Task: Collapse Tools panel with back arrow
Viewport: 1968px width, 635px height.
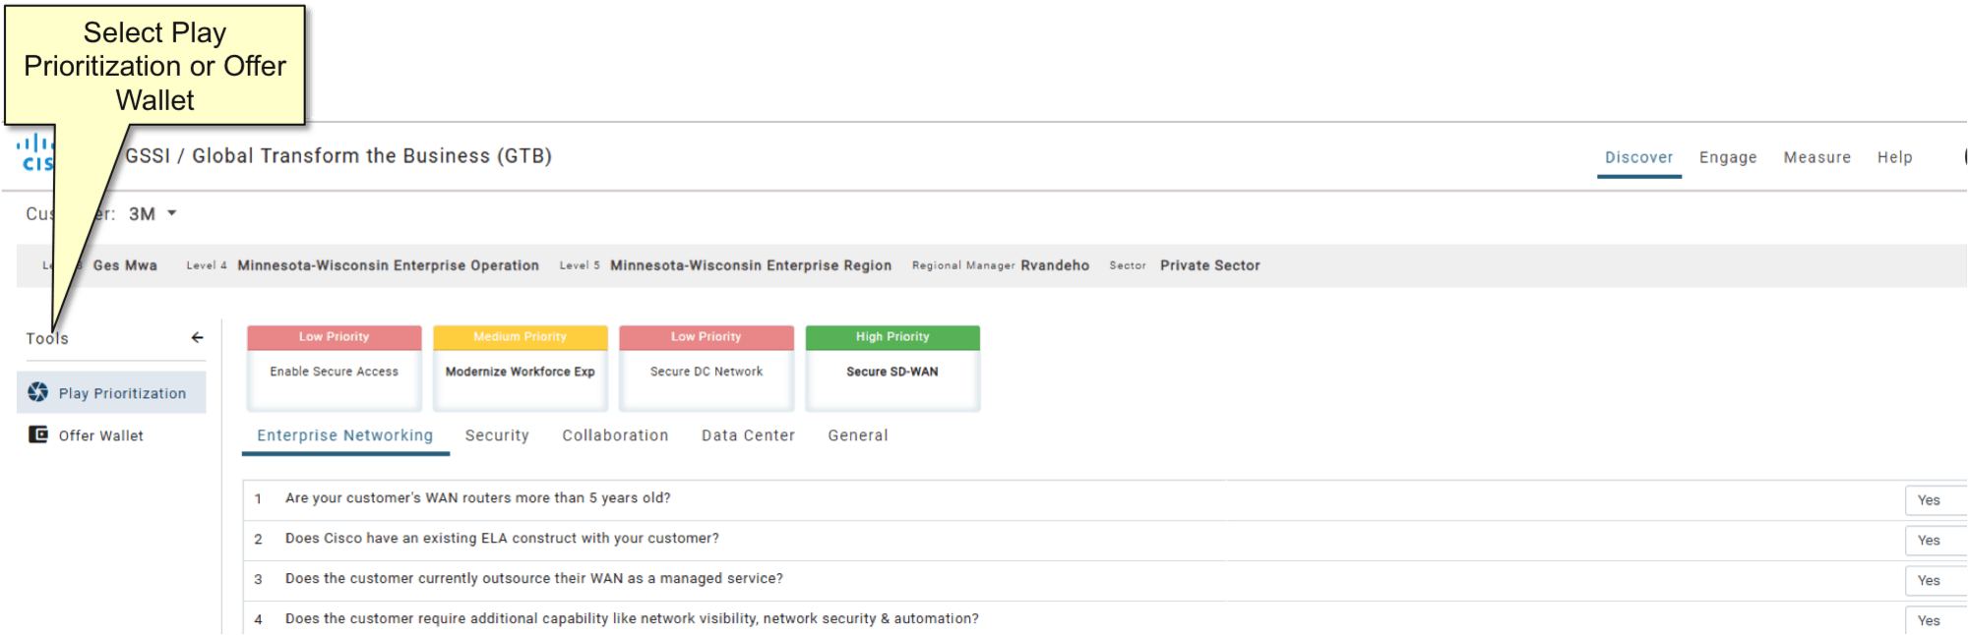Action: (198, 337)
